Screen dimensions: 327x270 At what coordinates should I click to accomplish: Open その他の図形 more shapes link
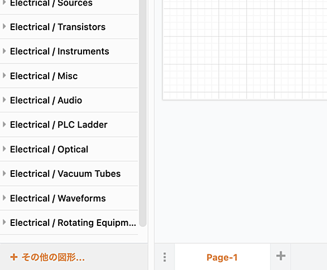pyautogui.click(x=53, y=257)
